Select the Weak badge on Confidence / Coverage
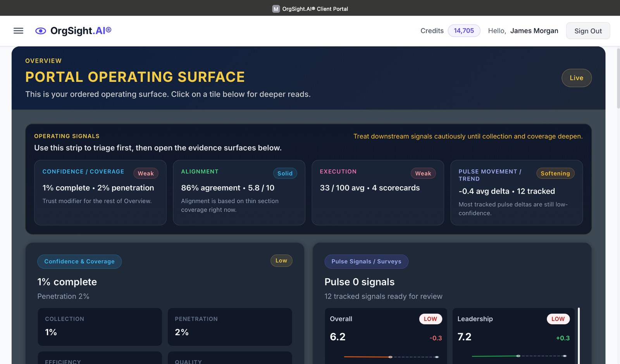Image resolution: width=620 pixels, height=364 pixels. click(146, 173)
